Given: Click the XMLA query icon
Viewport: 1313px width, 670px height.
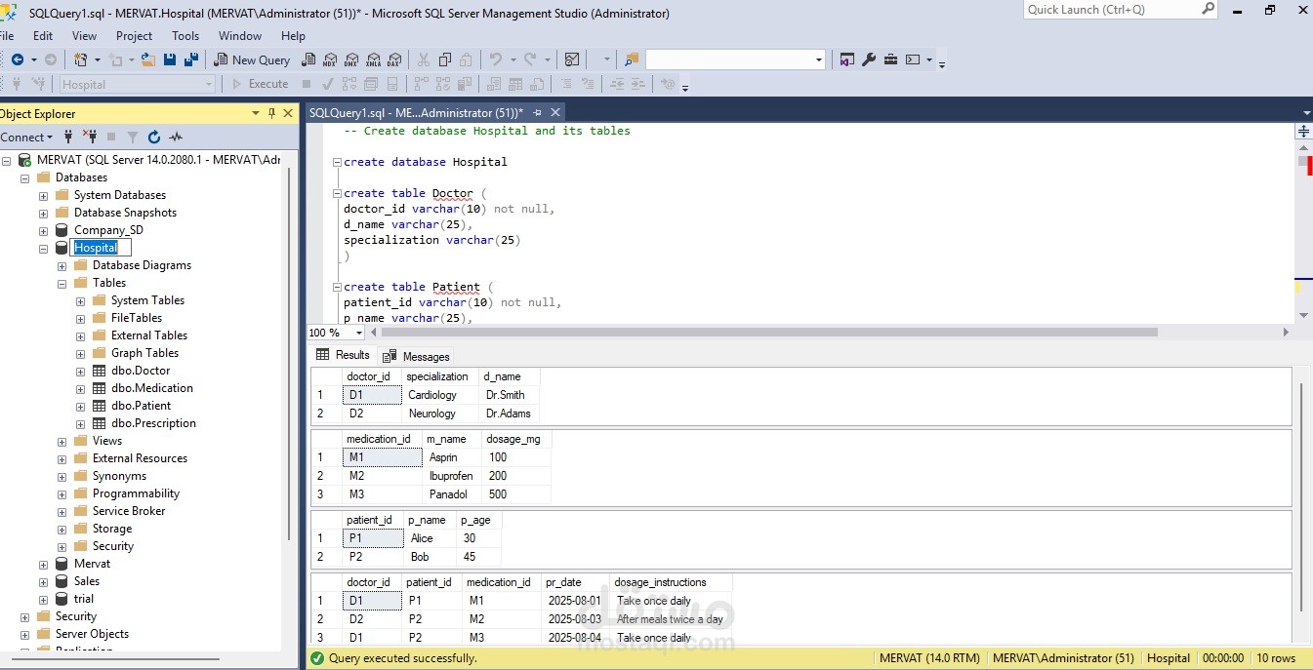Looking at the screenshot, I should click(x=373, y=59).
